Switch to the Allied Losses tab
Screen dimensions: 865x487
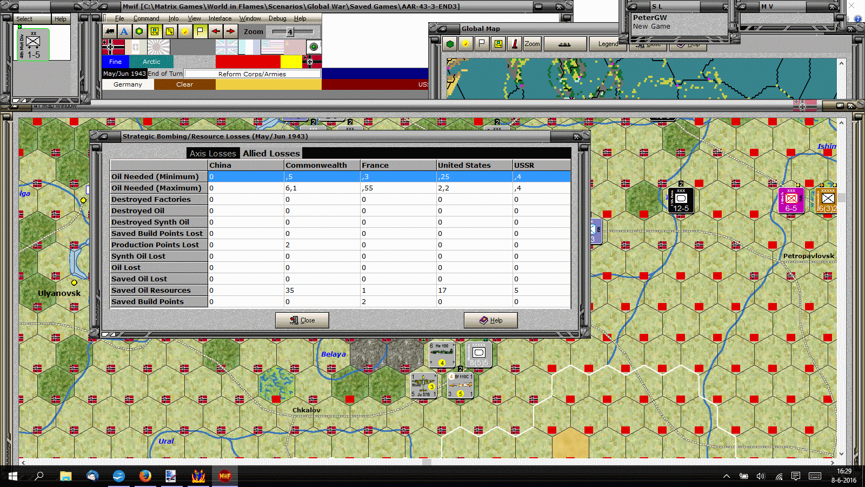coord(271,153)
